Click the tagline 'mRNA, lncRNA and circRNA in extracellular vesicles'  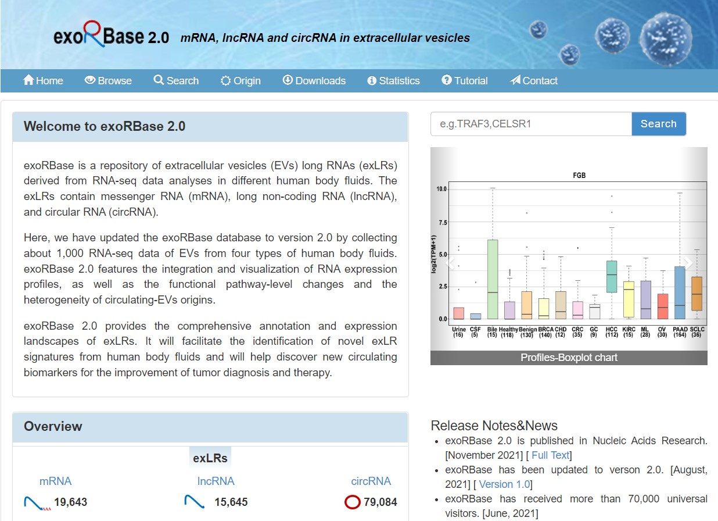pos(325,38)
